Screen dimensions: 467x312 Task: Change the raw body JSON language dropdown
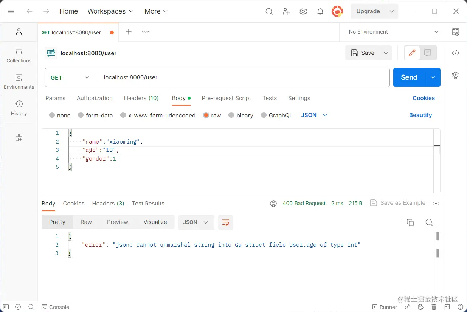coord(314,115)
